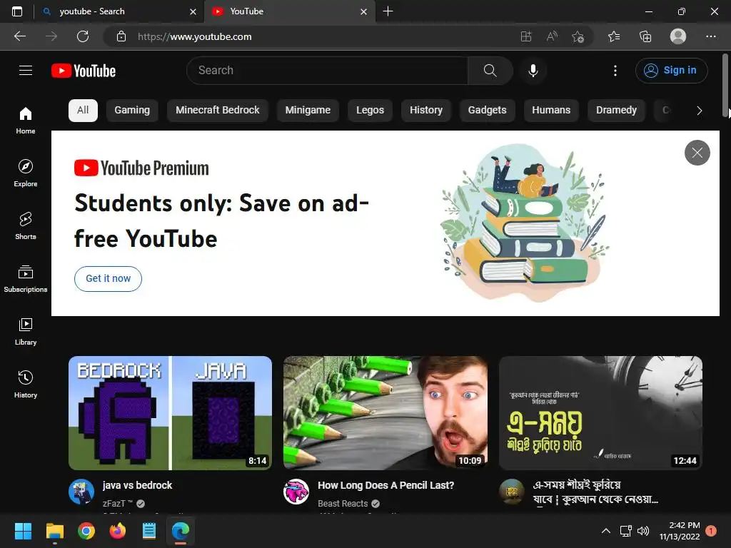Open Library in the sidebar
This screenshot has width=731, height=548.
pos(26,331)
